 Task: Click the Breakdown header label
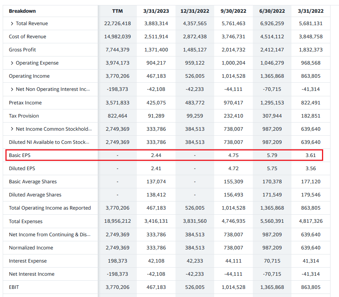tap(22, 11)
